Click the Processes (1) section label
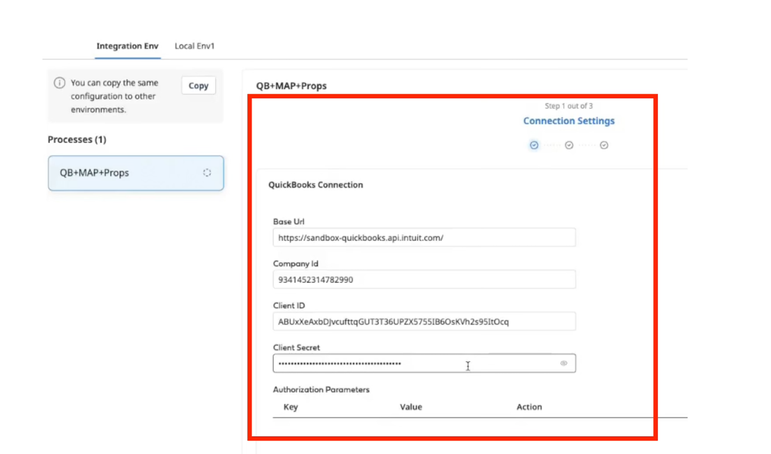Viewport: 771px width, 454px height. [77, 140]
